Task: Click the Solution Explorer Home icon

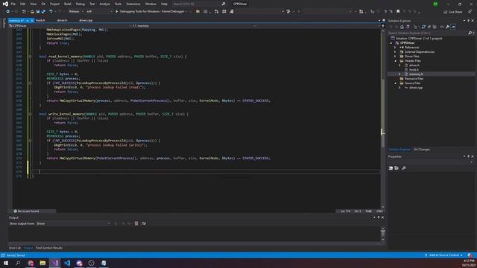Action: tap(402, 27)
